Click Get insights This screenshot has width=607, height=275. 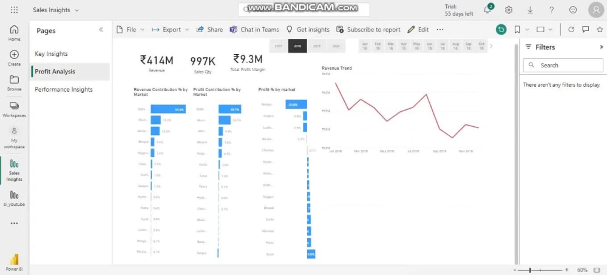pyautogui.click(x=308, y=29)
